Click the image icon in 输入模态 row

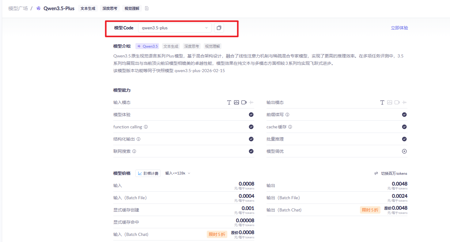pos(236,102)
